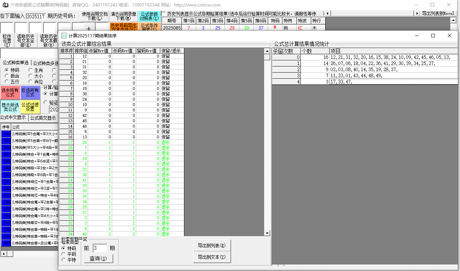Viewport: 460px width, 271px height.
Task: Click the 查询(S) query button
Action: pos(98,258)
